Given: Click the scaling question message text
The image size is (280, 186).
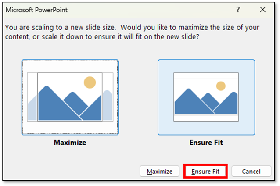Looking at the screenshot, I should tap(132, 32).
